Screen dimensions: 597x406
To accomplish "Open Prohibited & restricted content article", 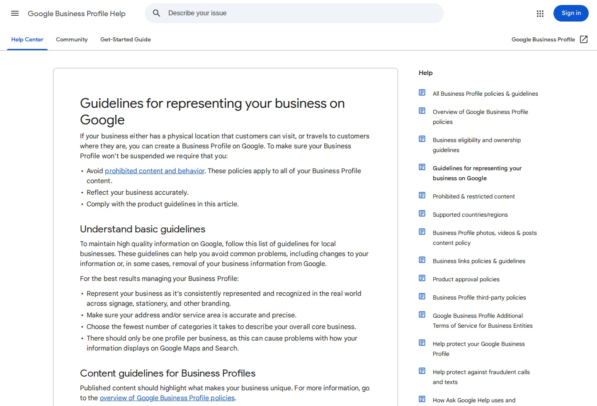I will [x=474, y=196].
